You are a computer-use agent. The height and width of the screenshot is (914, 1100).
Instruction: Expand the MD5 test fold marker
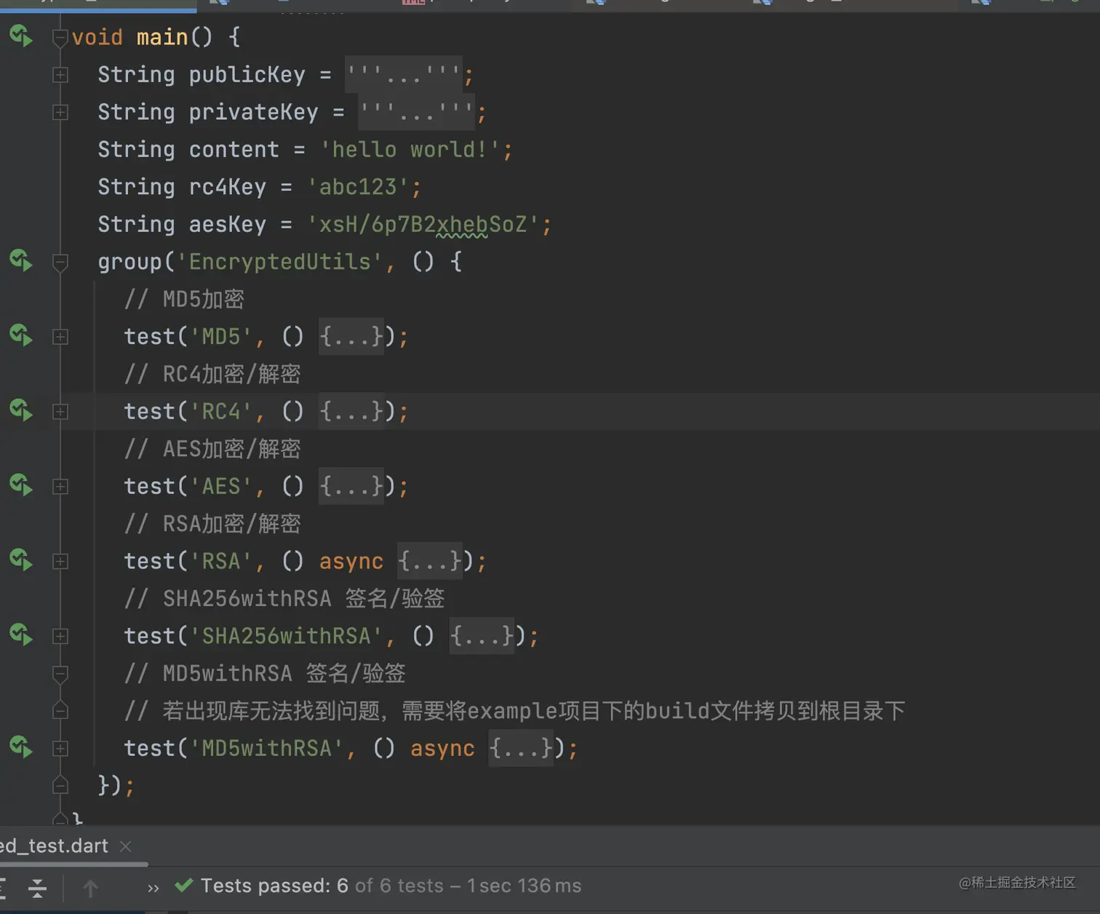(60, 337)
